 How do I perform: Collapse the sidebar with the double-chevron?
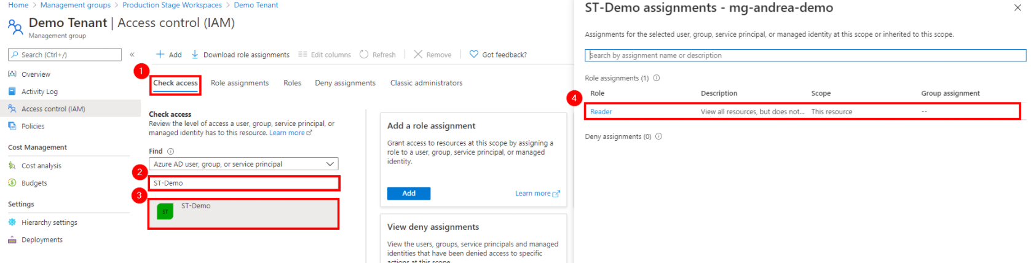tap(132, 55)
